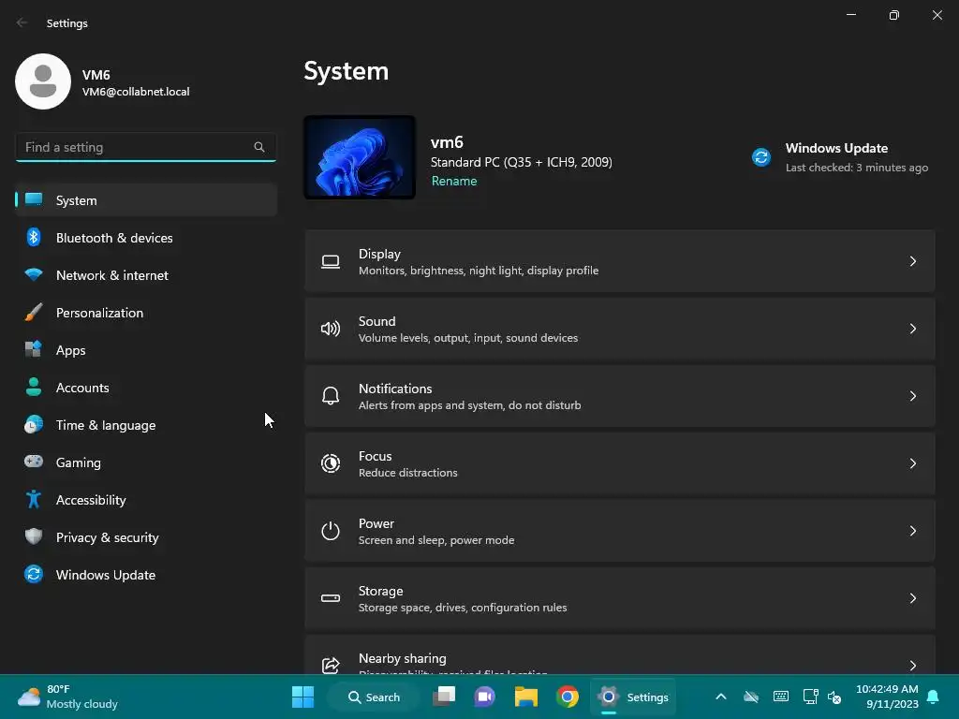This screenshot has width=959, height=719.
Task: Click the Find a setting search field
Action: 146,147
